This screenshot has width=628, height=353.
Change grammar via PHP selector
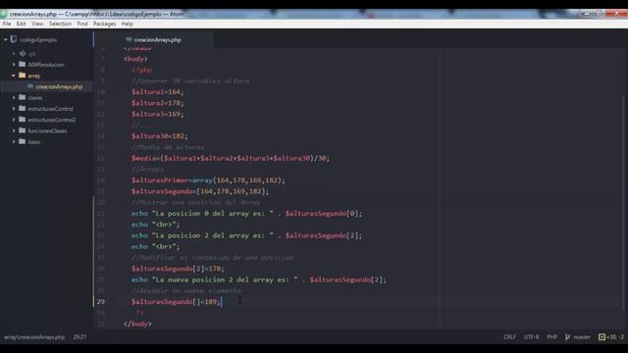(551, 337)
